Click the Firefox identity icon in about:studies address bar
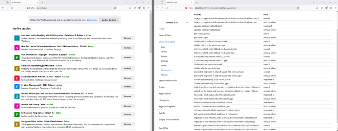Viewport: 338px width, 131px height. click(30, 8)
